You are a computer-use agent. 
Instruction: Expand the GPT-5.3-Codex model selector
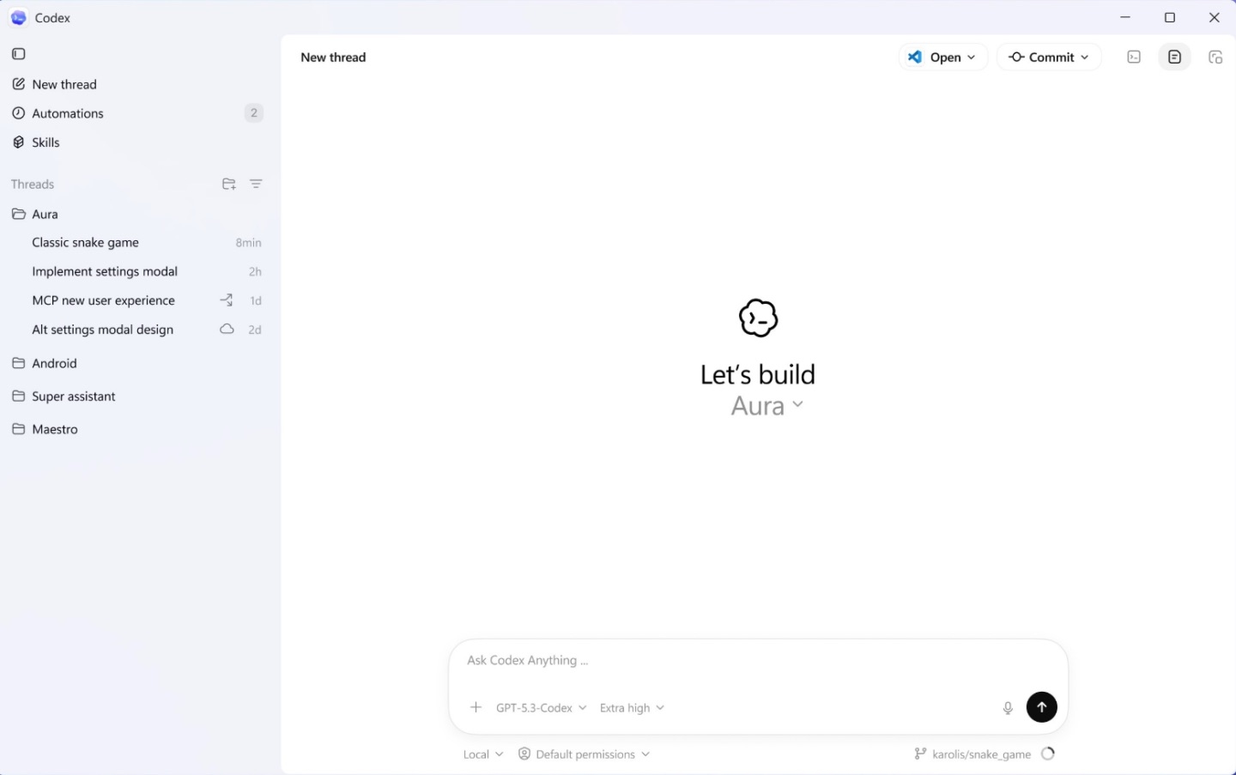(x=541, y=707)
